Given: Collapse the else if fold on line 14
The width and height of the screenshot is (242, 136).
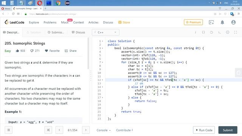Looking at the screenshot, I should (x=102, y=87).
